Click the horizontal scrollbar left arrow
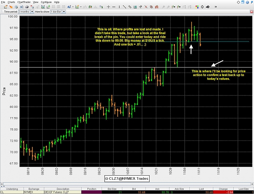This screenshot has width=254, height=194. [2, 184]
